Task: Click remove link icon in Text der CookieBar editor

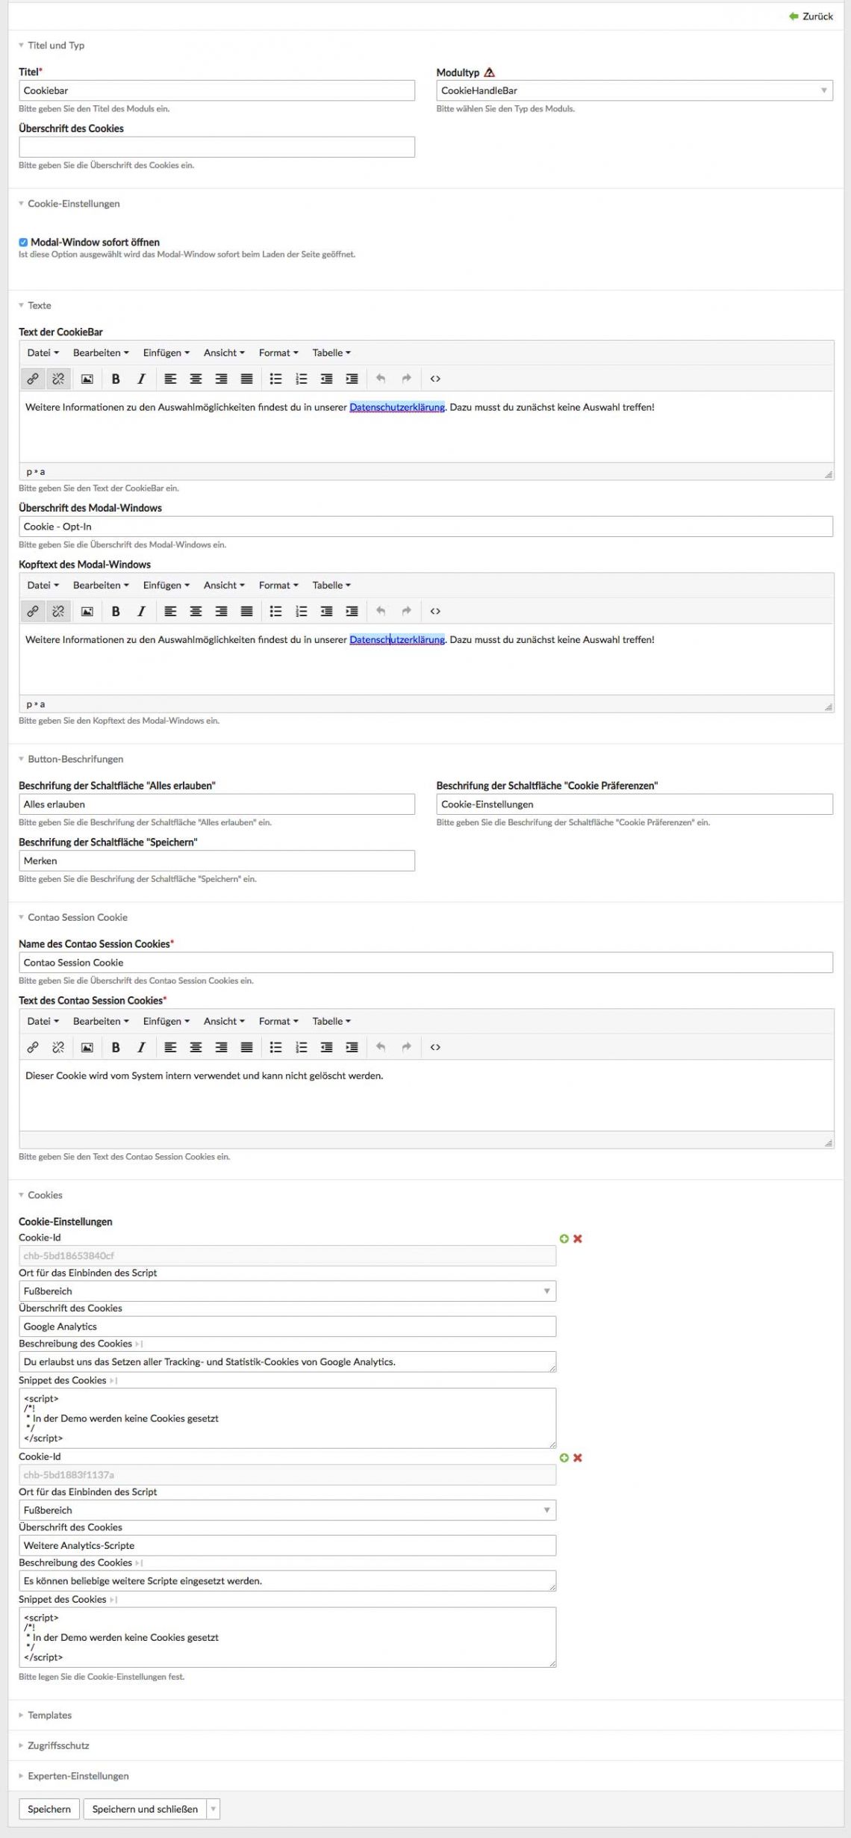Action: point(58,379)
